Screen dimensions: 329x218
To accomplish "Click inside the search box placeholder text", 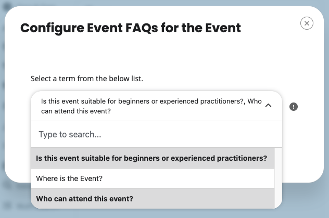I will 70,134.
